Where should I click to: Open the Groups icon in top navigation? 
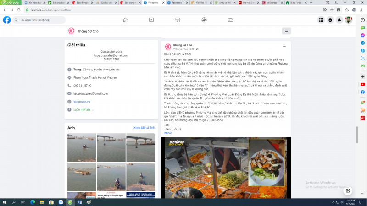pyautogui.click(x=204, y=20)
